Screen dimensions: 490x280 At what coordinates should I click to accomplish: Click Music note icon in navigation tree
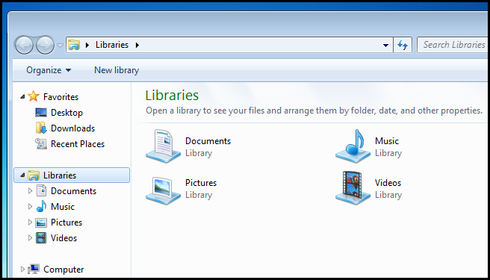click(x=41, y=207)
